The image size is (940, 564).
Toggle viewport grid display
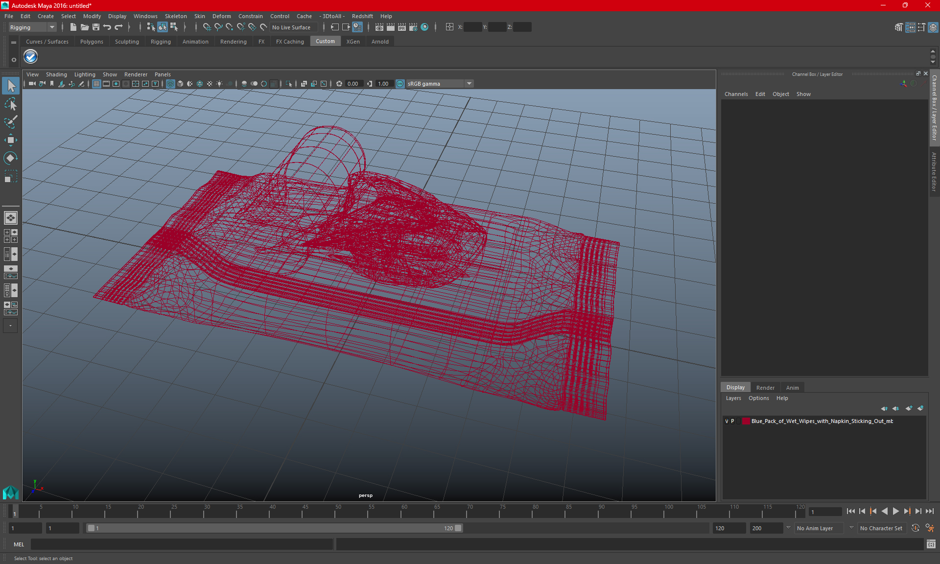pyautogui.click(x=96, y=84)
